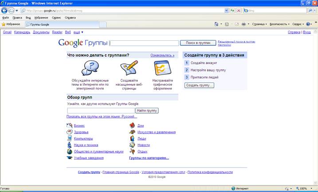Click the house Дом category icon
Screen dimensions: 318x192
(x=132, y=125)
